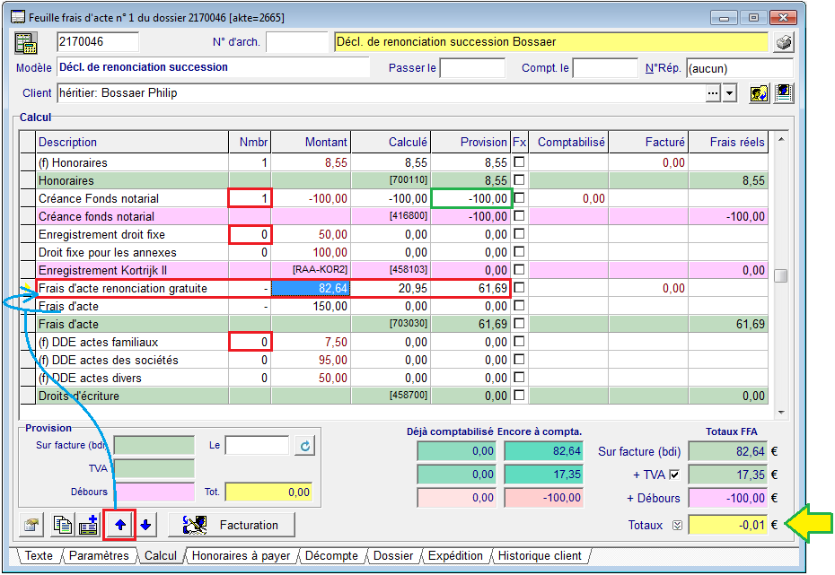This screenshot has height=575, width=835.
Task: Click the dossier number field 2170046
Action: coord(98,42)
